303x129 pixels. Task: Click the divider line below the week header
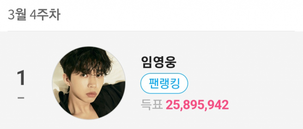pyautogui.click(x=151, y=31)
